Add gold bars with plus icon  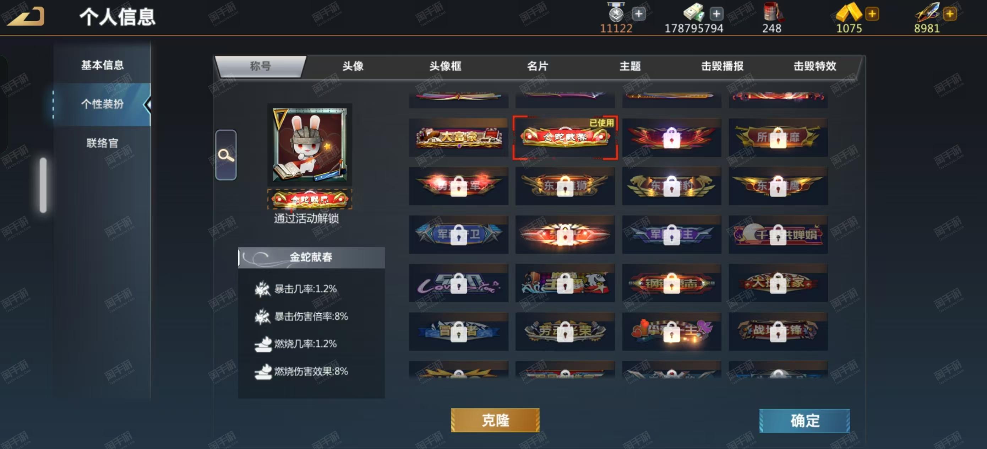pyautogui.click(x=872, y=14)
